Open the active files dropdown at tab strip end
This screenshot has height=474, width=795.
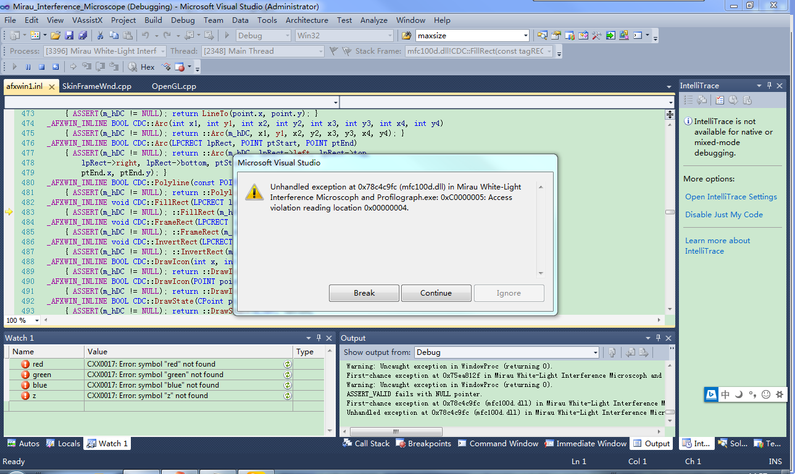point(669,86)
